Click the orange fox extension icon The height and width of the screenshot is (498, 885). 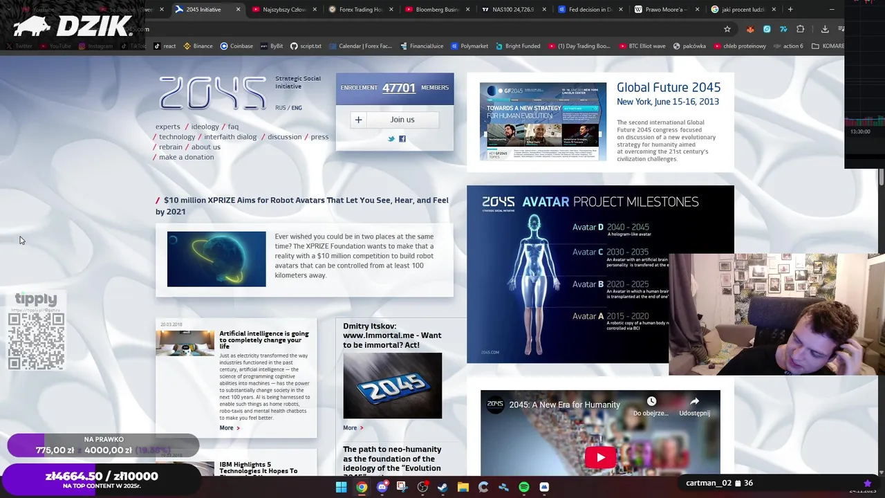(750, 29)
